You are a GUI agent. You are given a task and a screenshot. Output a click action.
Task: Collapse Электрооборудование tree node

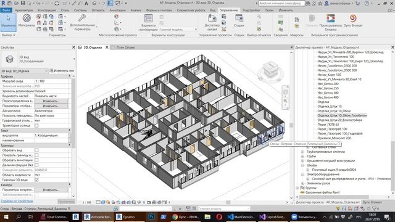coord(302,174)
